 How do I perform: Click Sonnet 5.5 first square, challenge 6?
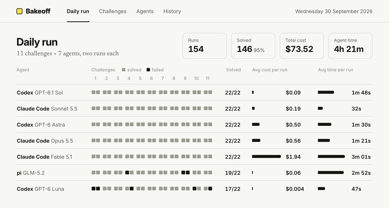click(x=149, y=108)
